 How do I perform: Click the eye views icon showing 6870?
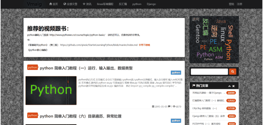[x=174, y=106]
